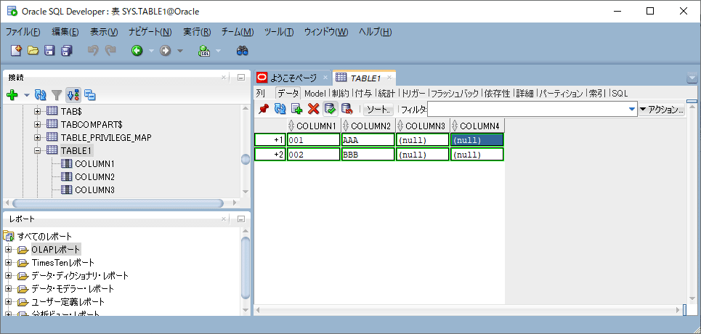Image resolution: width=701 pixels, height=334 pixels.
Task: Open the アクション dropdown menu
Action: [662, 109]
